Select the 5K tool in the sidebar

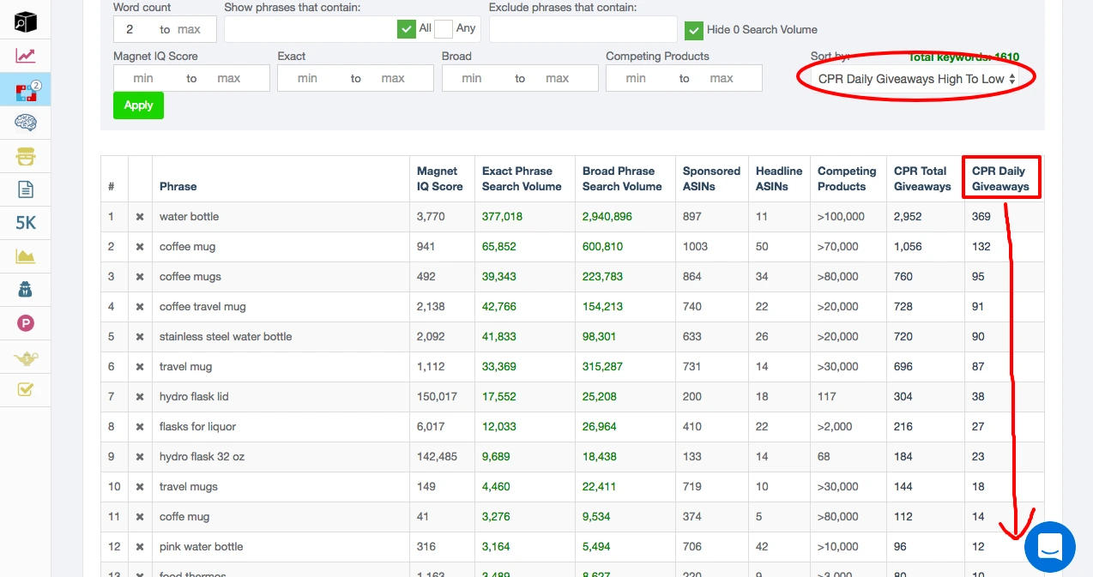[26, 223]
